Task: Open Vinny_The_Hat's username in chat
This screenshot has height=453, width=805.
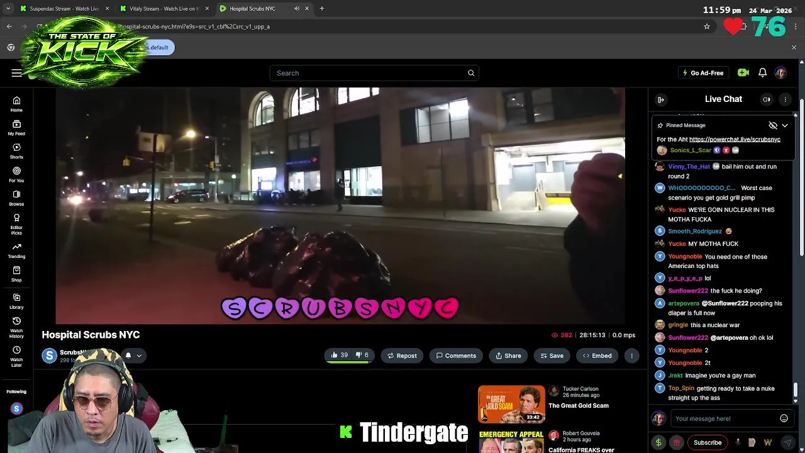Action: tap(689, 167)
